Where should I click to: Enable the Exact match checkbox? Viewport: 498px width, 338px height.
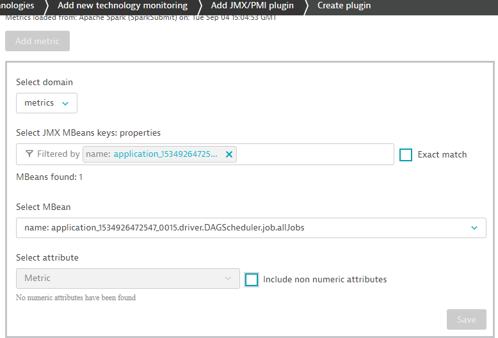pyautogui.click(x=406, y=155)
